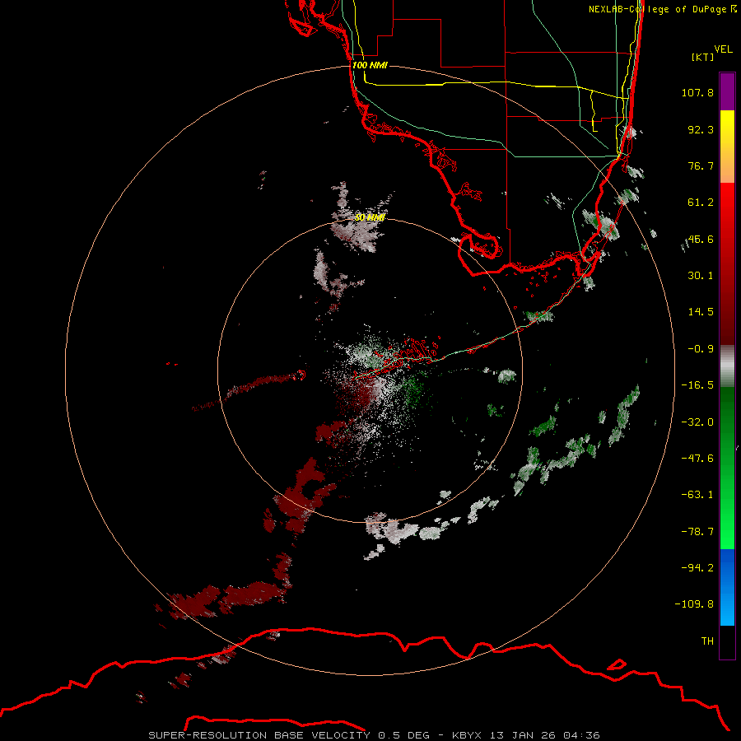
Task: Select the -78.7 legend value
Action: [697, 532]
